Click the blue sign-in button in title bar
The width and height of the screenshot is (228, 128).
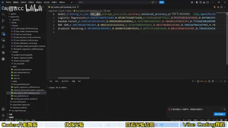[161, 2]
